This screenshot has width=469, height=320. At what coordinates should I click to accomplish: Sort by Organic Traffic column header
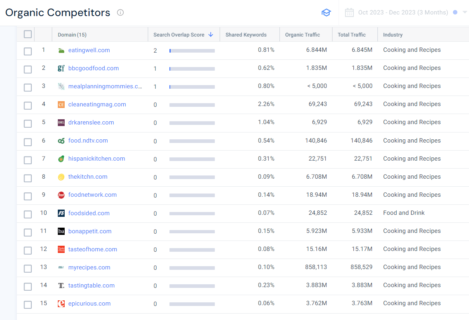pos(302,35)
